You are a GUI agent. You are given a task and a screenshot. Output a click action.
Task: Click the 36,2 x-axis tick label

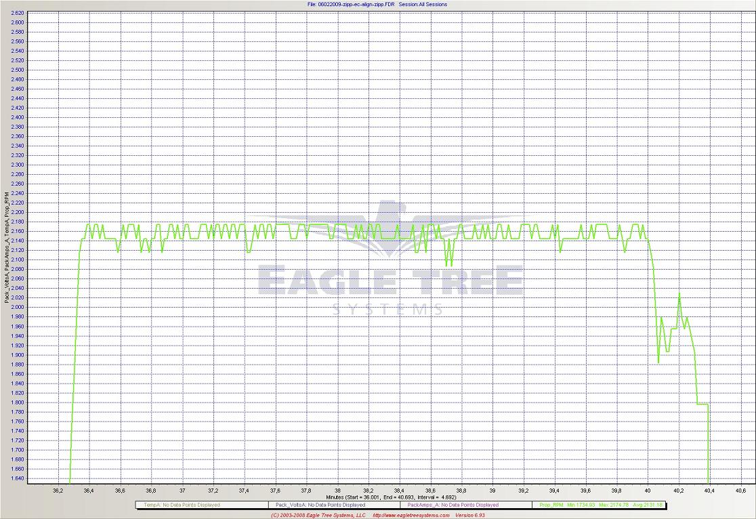[x=58, y=490]
